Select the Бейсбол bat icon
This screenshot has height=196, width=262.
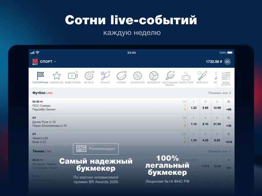click(202, 76)
